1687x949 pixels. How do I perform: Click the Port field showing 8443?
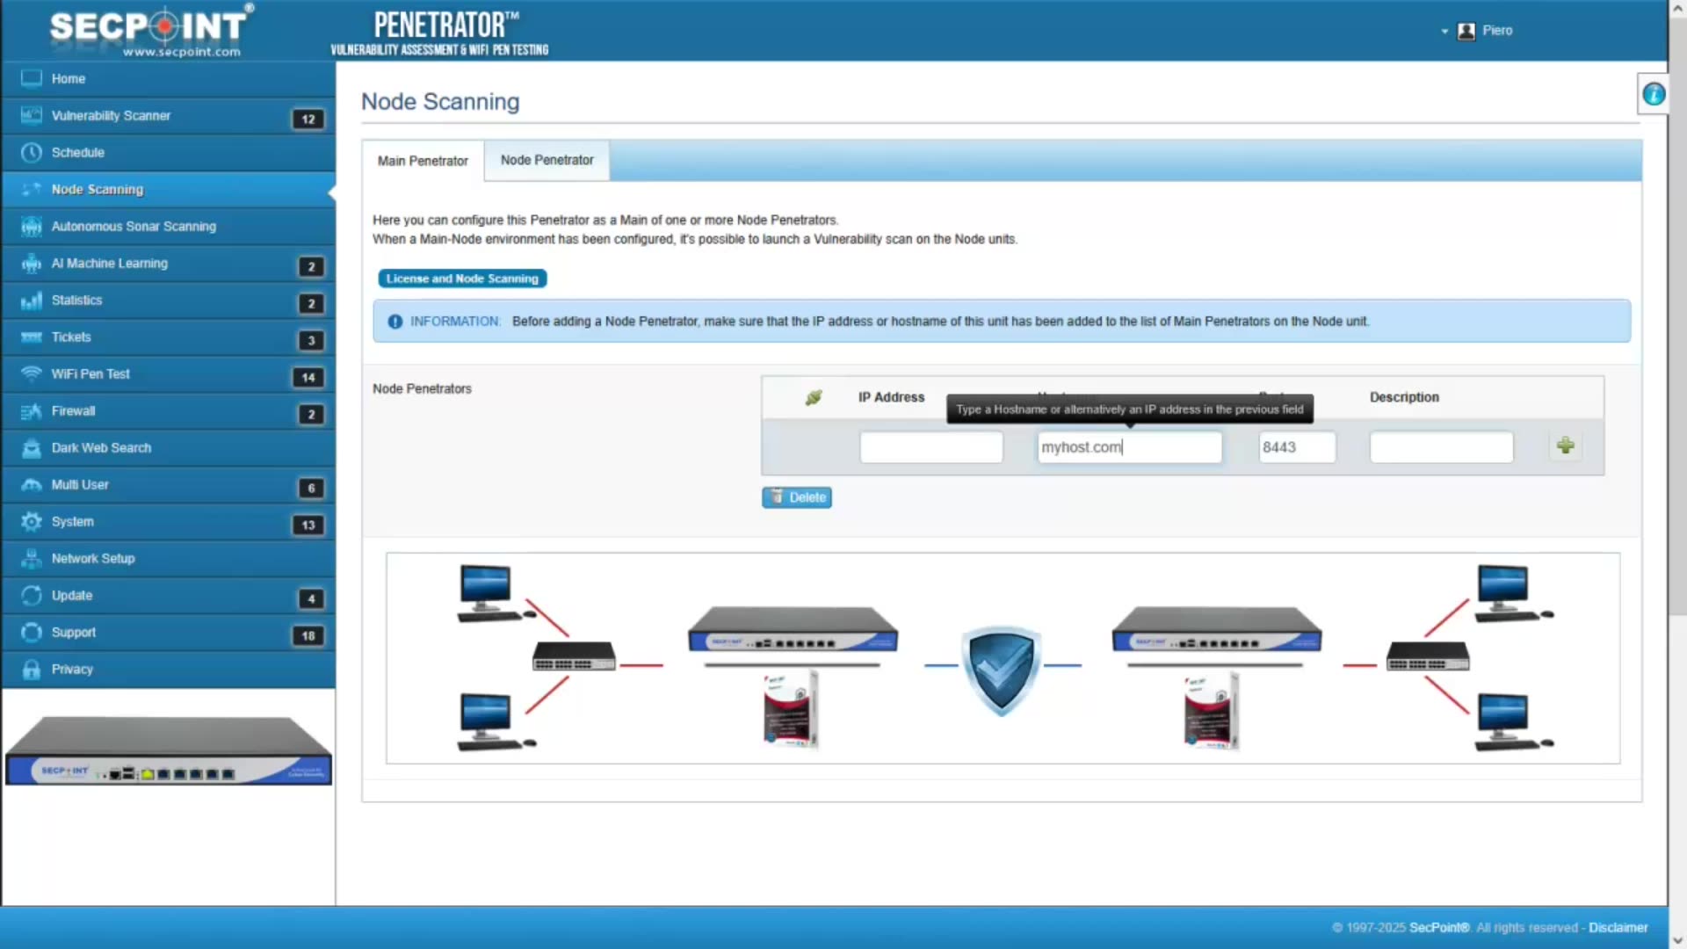(1297, 447)
